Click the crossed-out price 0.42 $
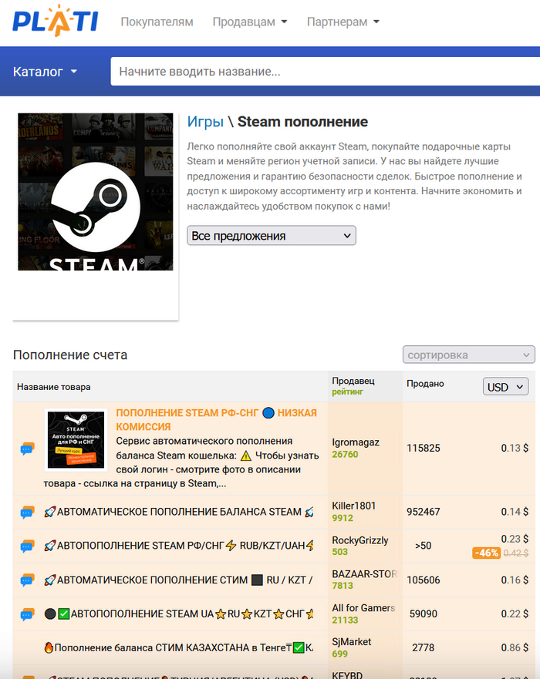540x679 pixels. pos(516,553)
